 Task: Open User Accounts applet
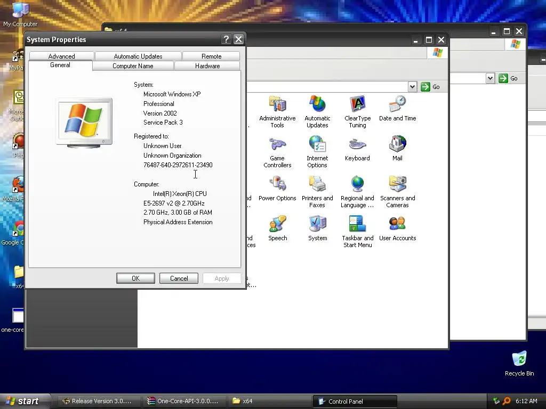tap(397, 228)
